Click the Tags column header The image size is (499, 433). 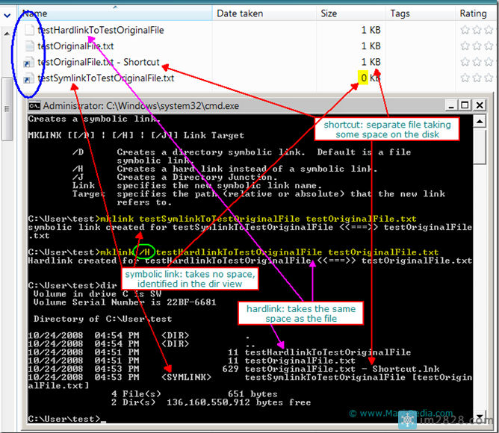400,13
